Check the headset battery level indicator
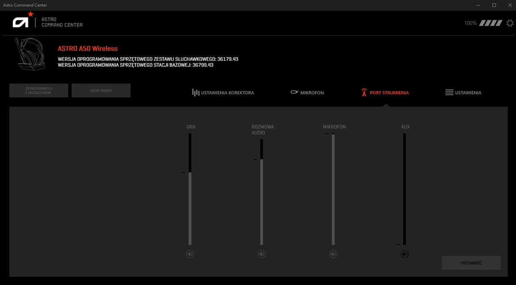The image size is (516, 285). click(491, 23)
